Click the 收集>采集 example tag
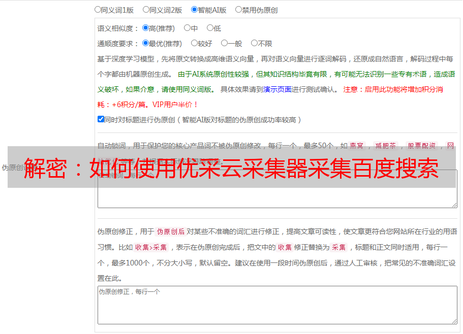The image size is (463, 334). pyautogui.click(x=151, y=247)
